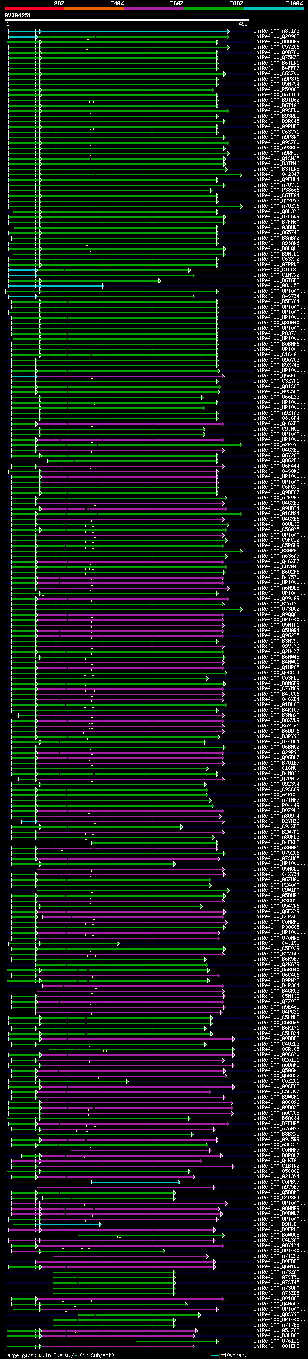Select hit UniRef100_A1DL62
Viewport: 308px width, 1359px height.
pos(276,704)
